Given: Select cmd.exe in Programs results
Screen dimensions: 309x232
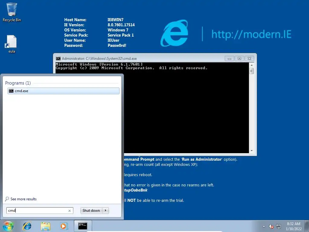Looking at the screenshot, I should (63, 91).
